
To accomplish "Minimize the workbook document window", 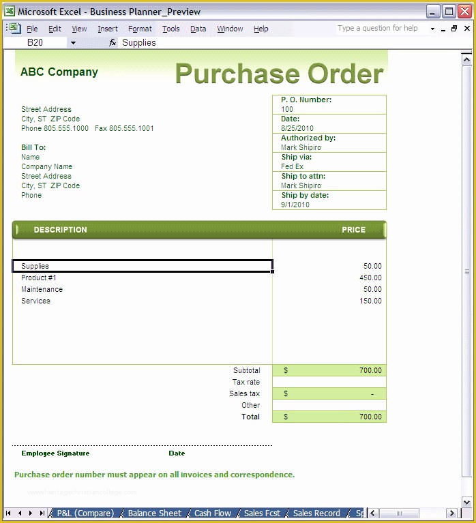I will point(443,29).
